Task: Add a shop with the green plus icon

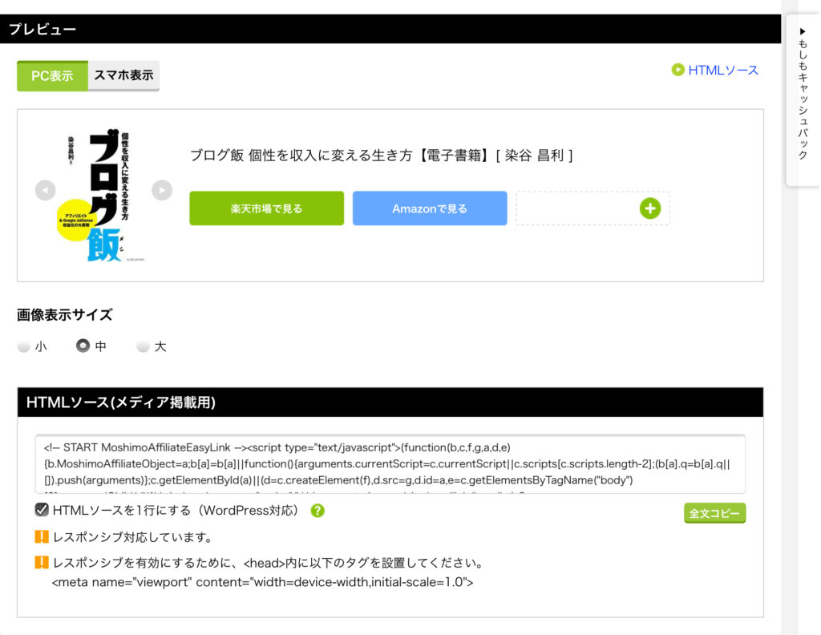Action: tap(649, 208)
